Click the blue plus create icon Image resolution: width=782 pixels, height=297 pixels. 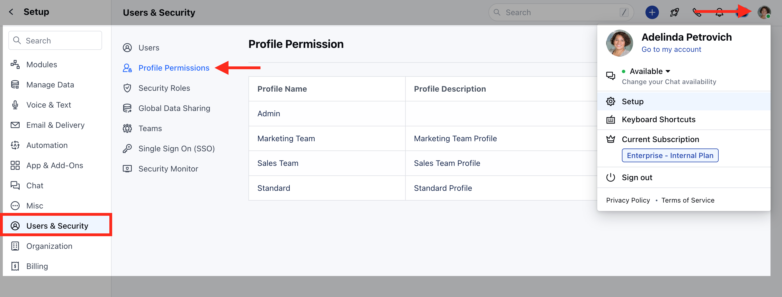(x=652, y=12)
